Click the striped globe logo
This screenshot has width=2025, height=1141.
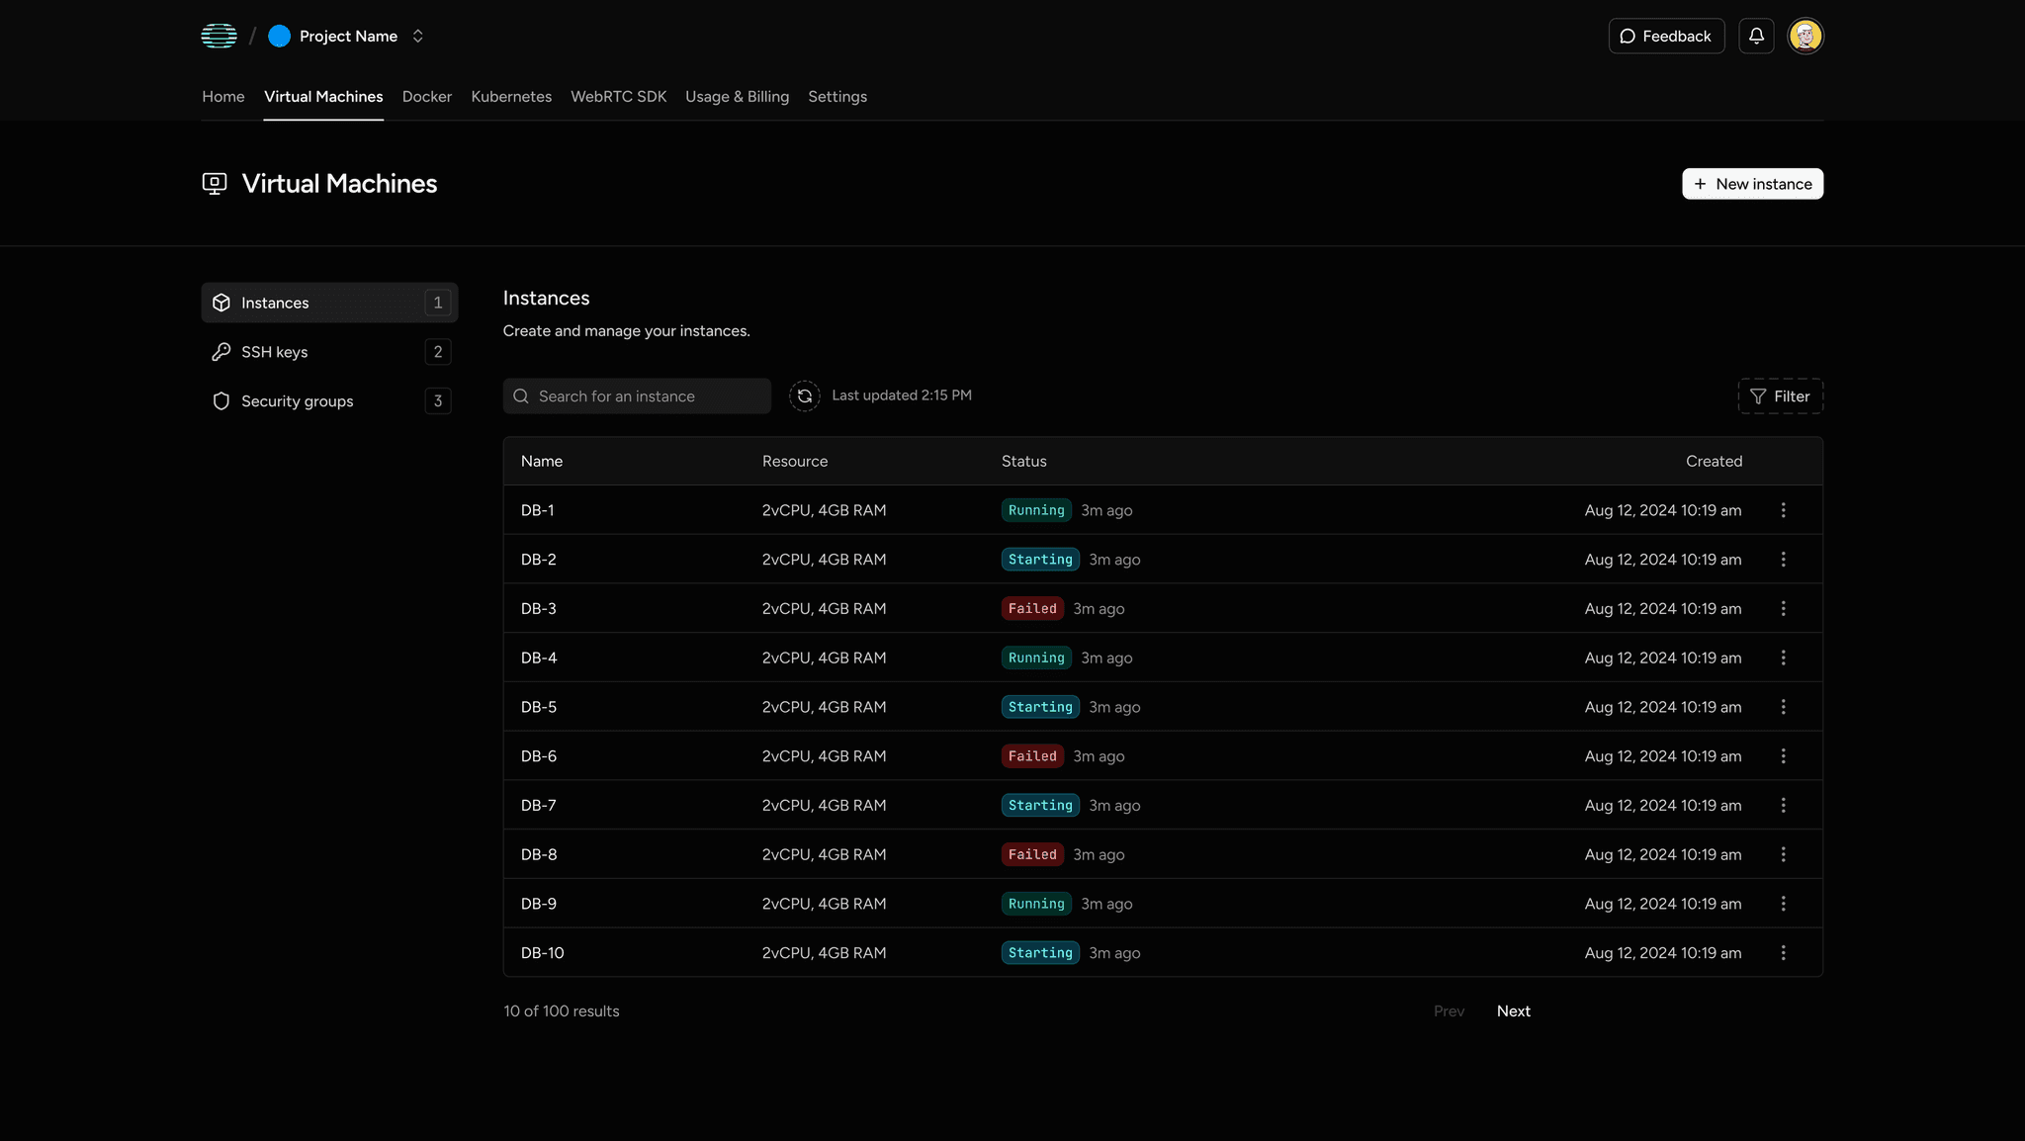[x=219, y=36]
